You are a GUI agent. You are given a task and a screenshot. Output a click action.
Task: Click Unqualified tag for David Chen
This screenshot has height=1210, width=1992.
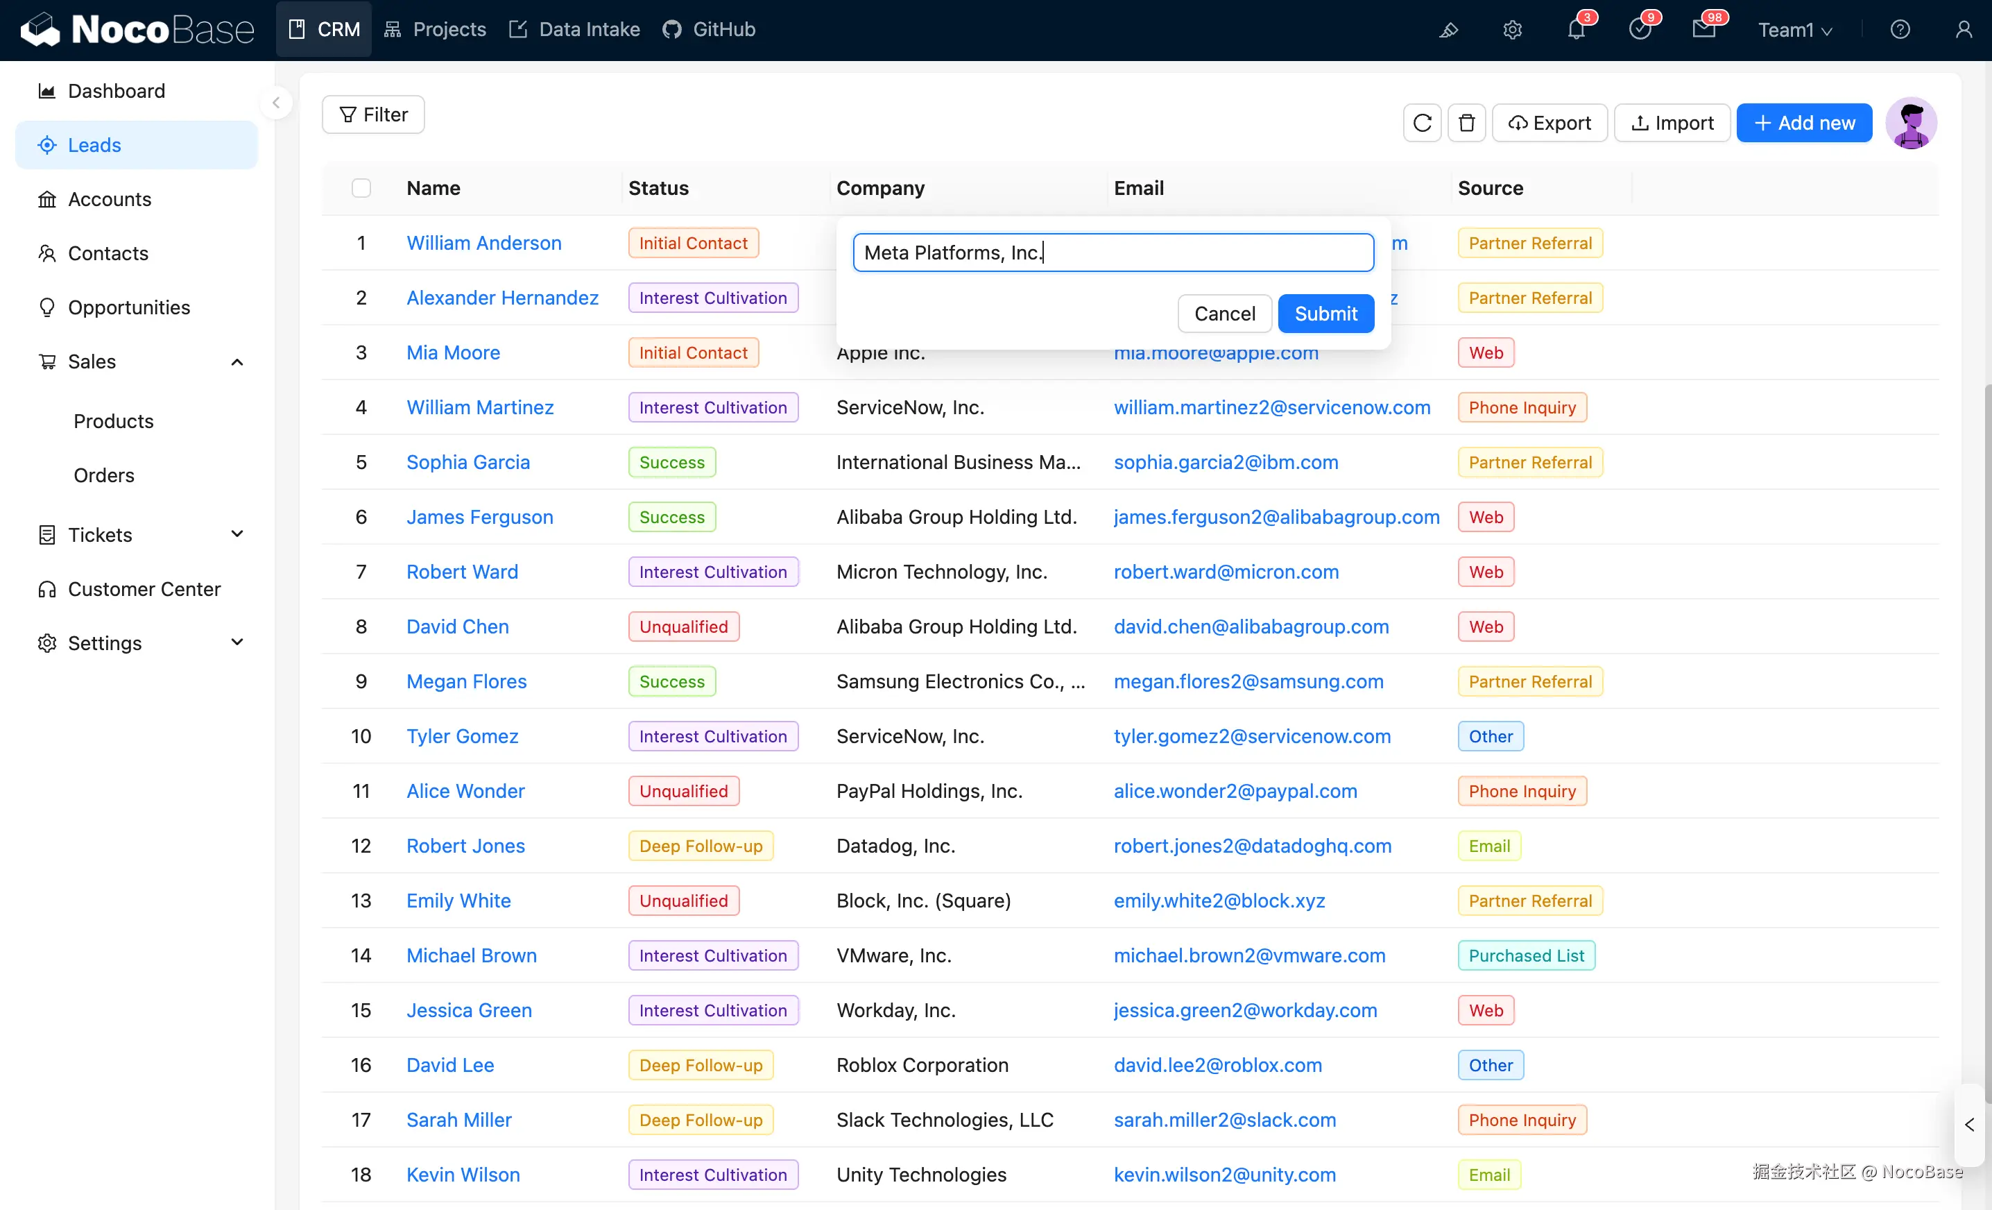click(683, 627)
